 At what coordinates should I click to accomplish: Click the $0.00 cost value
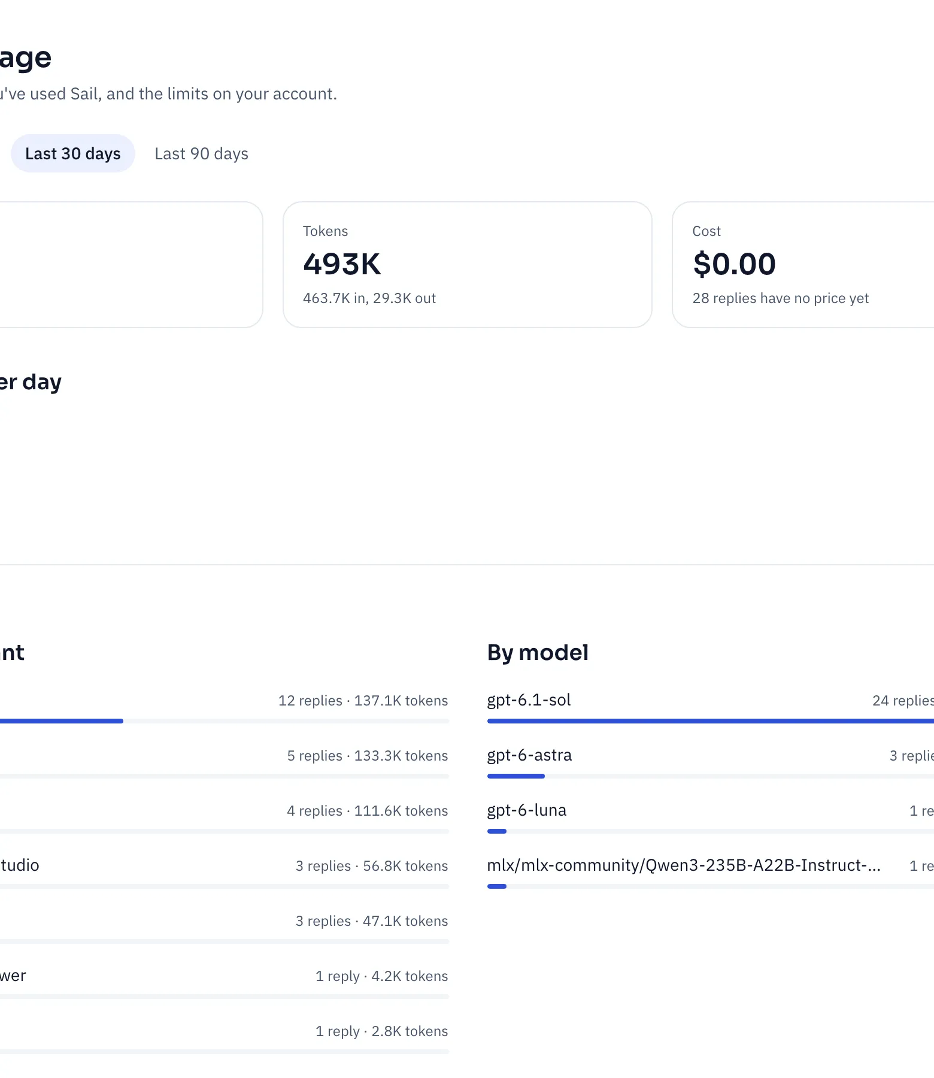coord(734,264)
